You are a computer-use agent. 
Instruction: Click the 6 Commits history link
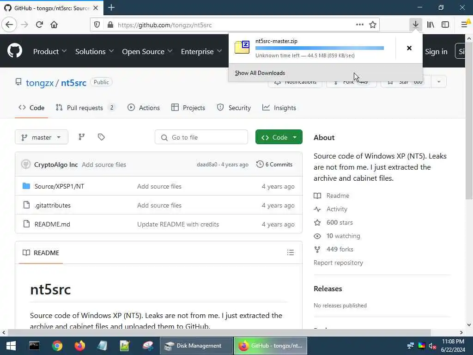(x=274, y=165)
